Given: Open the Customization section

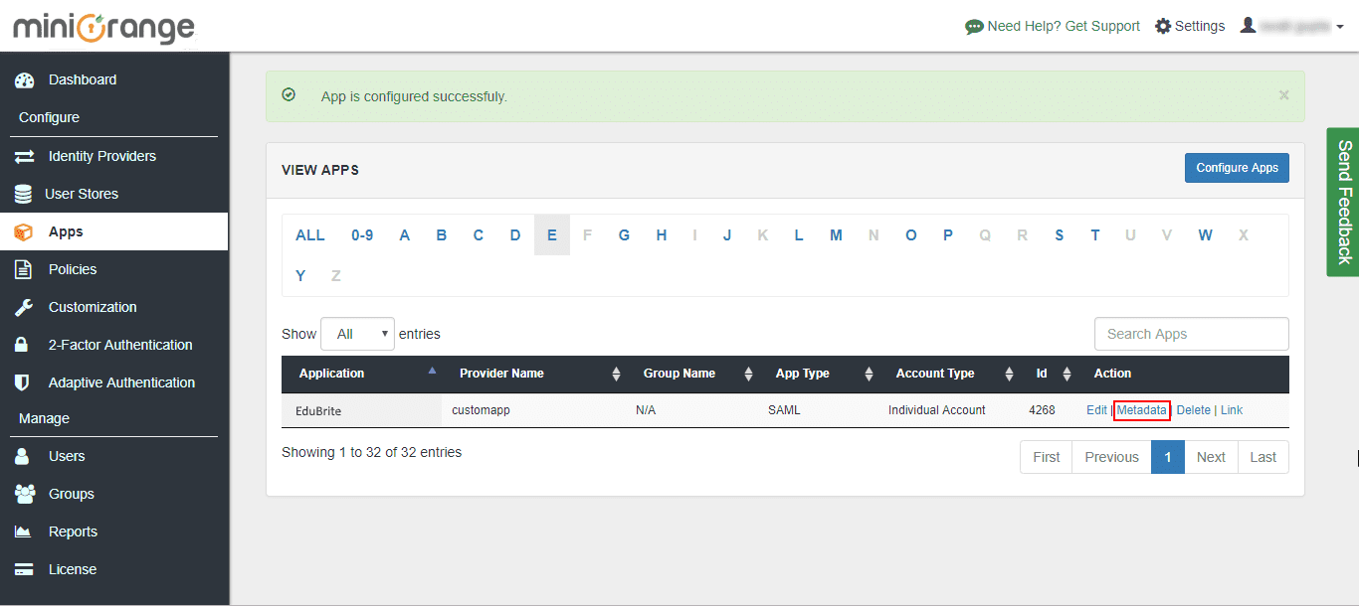Looking at the screenshot, I should pos(94,307).
